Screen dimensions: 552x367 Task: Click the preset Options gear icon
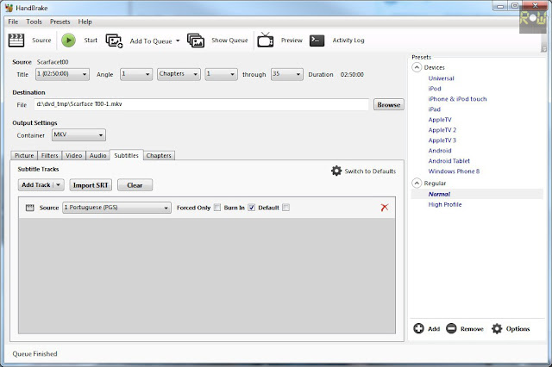497,329
